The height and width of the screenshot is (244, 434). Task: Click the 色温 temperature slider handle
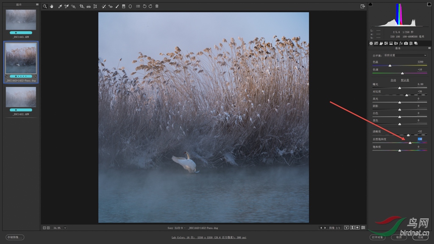click(390, 66)
